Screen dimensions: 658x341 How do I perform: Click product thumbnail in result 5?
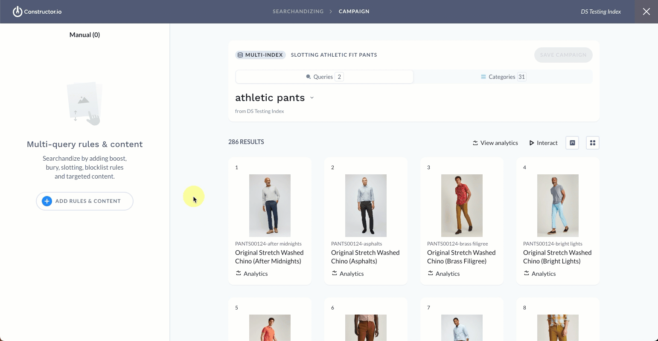point(270,328)
